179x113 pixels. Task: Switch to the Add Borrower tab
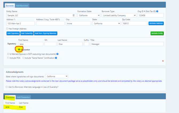pyautogui.click(x=22, y=5)
